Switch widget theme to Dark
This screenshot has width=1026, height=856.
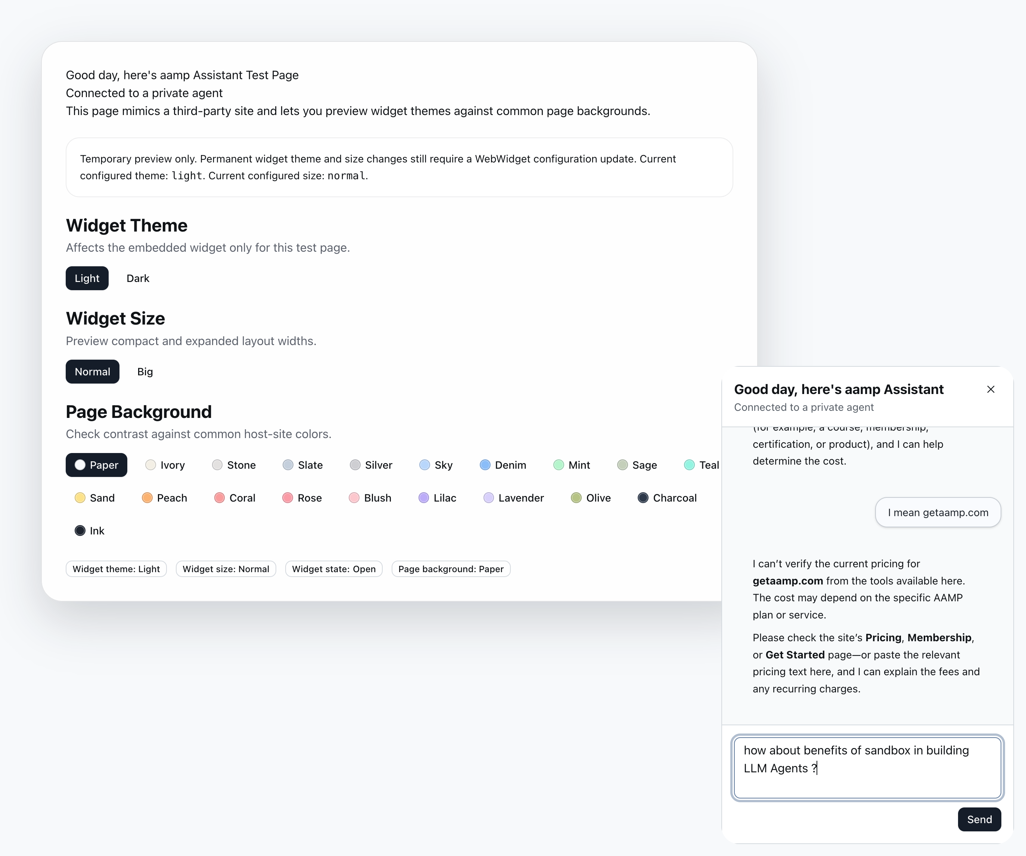pos(138,278)
